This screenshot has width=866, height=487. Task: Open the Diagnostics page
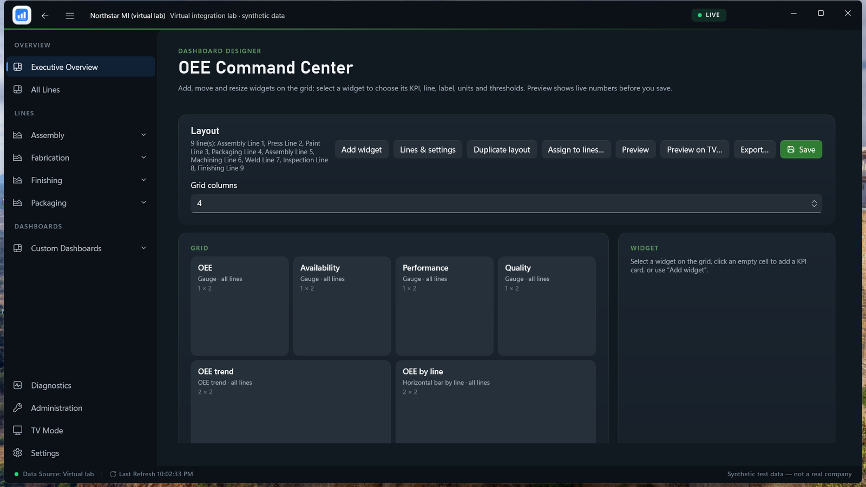81,385
